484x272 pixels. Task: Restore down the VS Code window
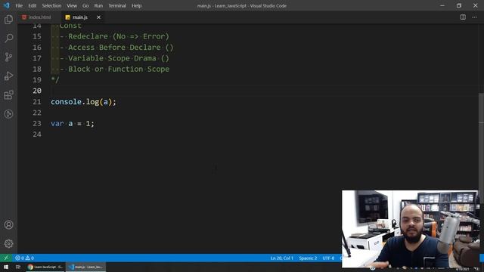point(459,5)
